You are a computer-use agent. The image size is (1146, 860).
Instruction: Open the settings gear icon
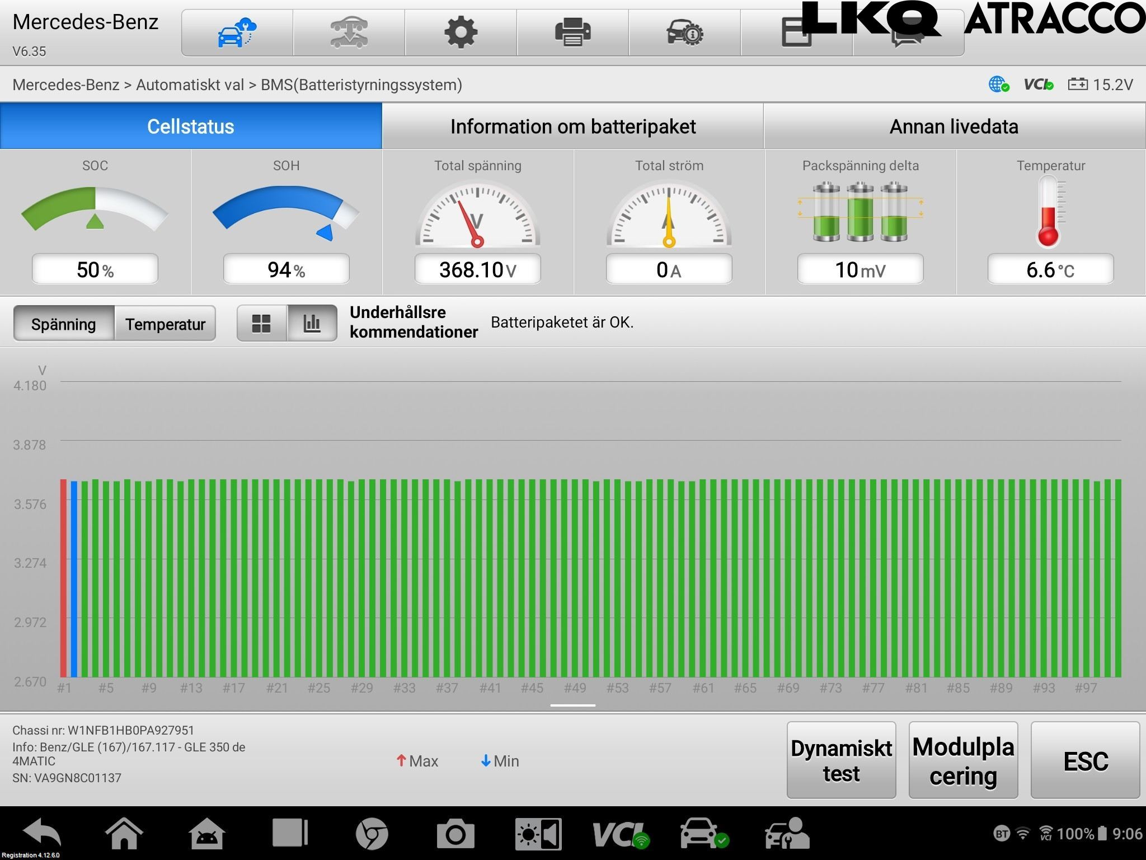tap(461, 32)
